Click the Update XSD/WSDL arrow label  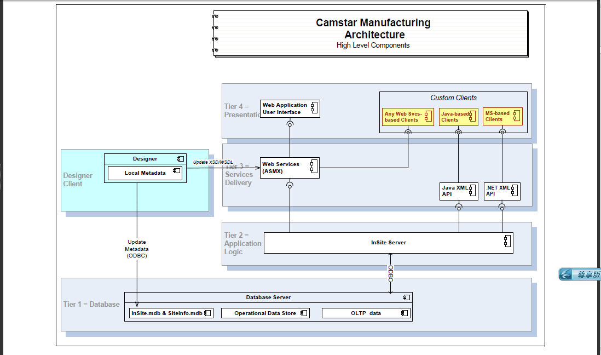click(x=213, y=162)
